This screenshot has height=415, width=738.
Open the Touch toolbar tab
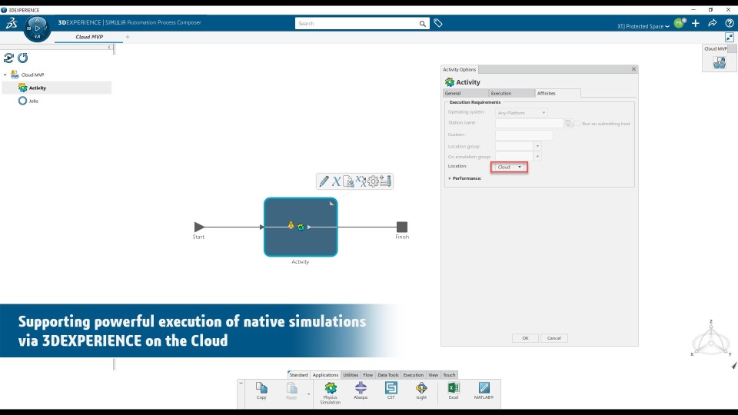[450, 375]
